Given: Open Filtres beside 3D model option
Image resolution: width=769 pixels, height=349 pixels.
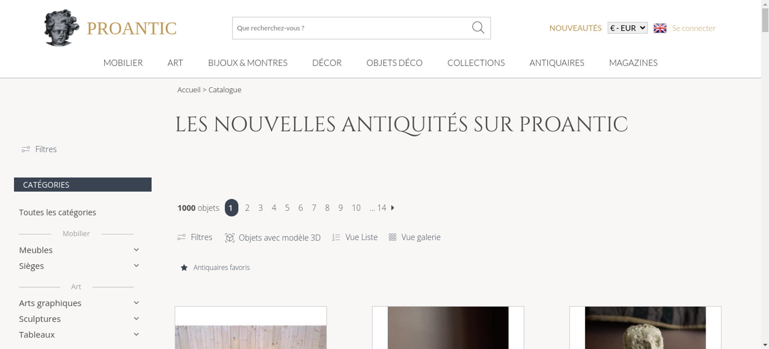Looking at the screenshot, I should 195,238.
